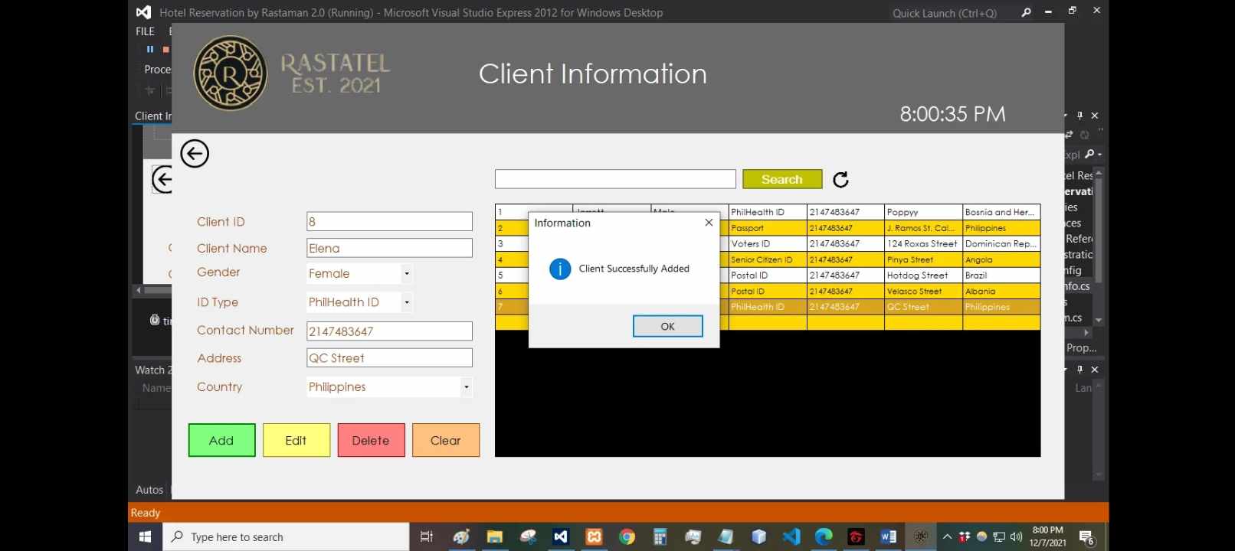Click the red Delete button
1235x551 pixels.
(x=371, y=440)
